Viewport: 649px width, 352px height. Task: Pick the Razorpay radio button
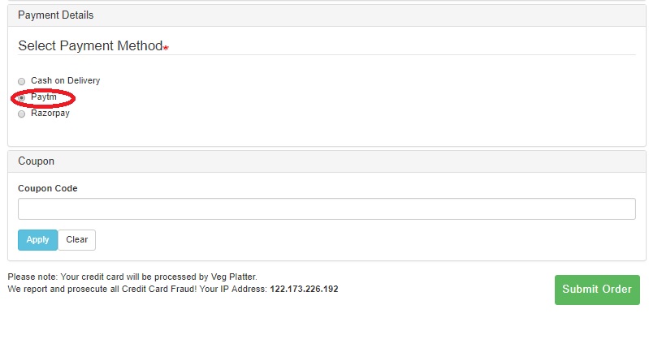click(22, 114)
